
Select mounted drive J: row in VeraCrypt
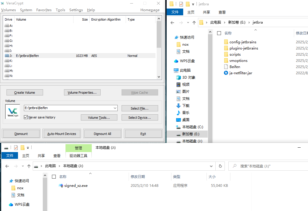tap(80, 56)
